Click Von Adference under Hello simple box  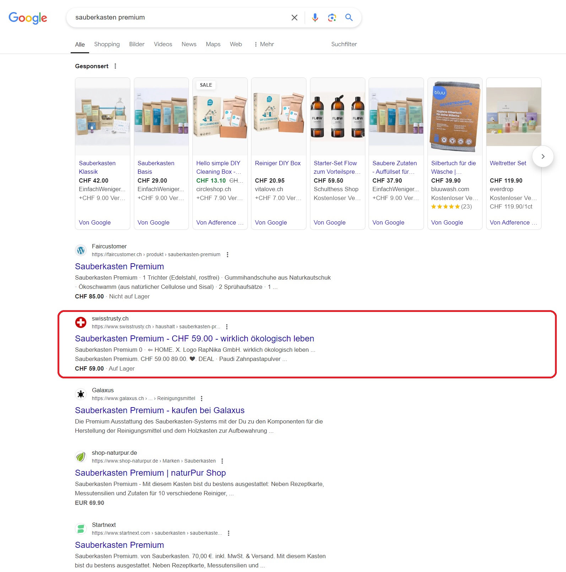click(220, 222)
